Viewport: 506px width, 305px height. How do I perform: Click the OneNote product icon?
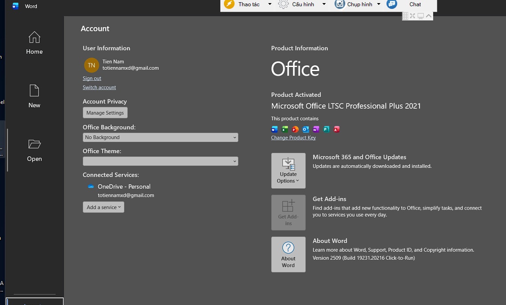pyautogui.click(x=316, y=129)
